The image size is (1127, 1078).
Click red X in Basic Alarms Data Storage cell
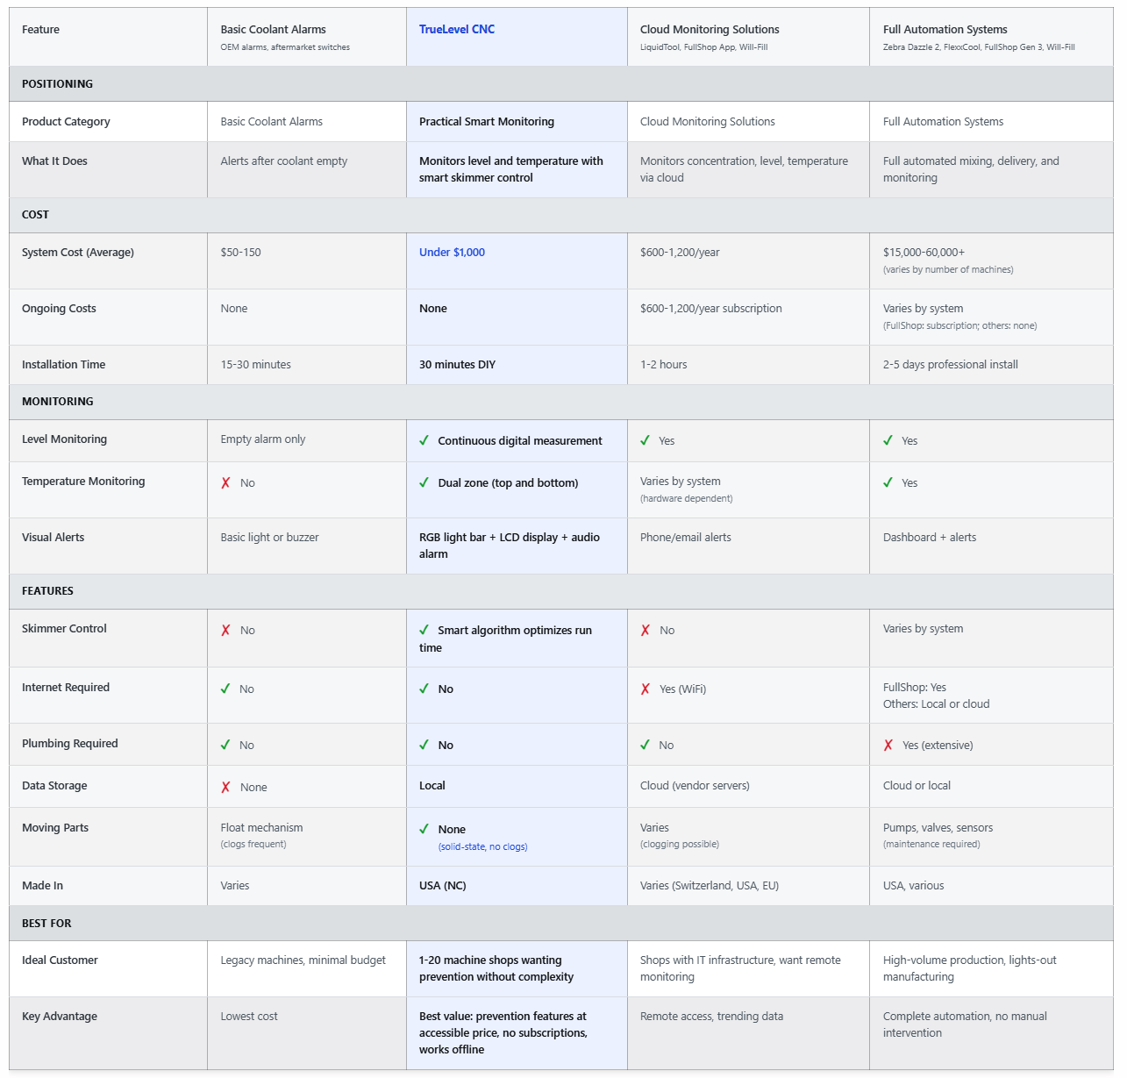226,788
